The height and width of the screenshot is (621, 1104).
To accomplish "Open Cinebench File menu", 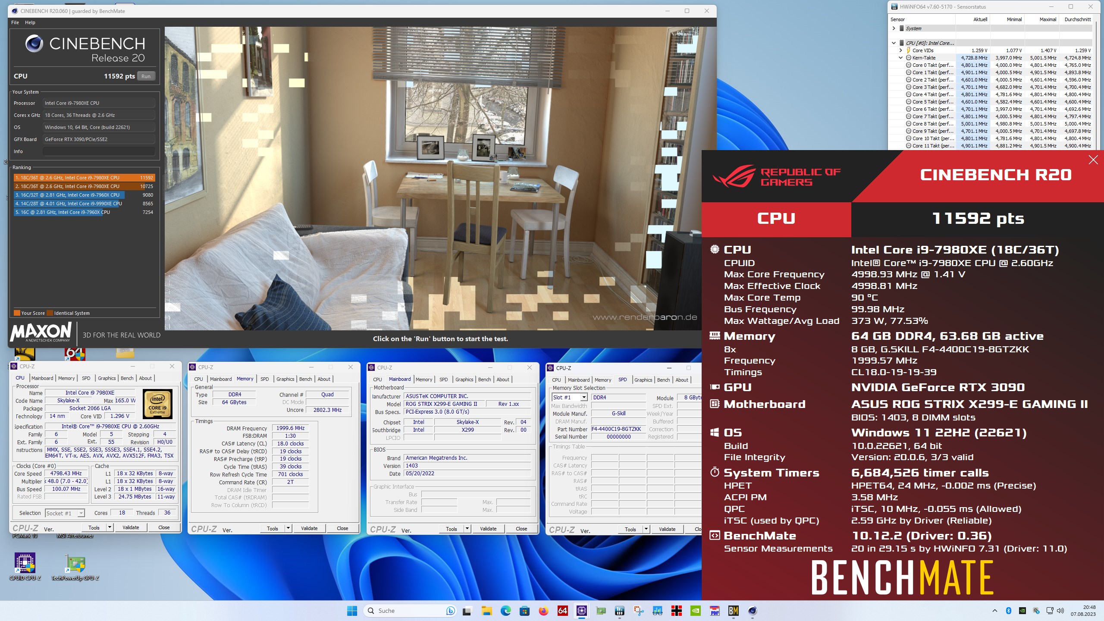I will [15, 22].
